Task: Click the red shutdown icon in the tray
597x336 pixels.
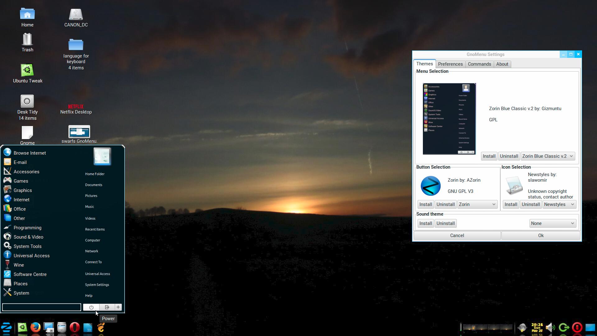Action: point(577,327)
